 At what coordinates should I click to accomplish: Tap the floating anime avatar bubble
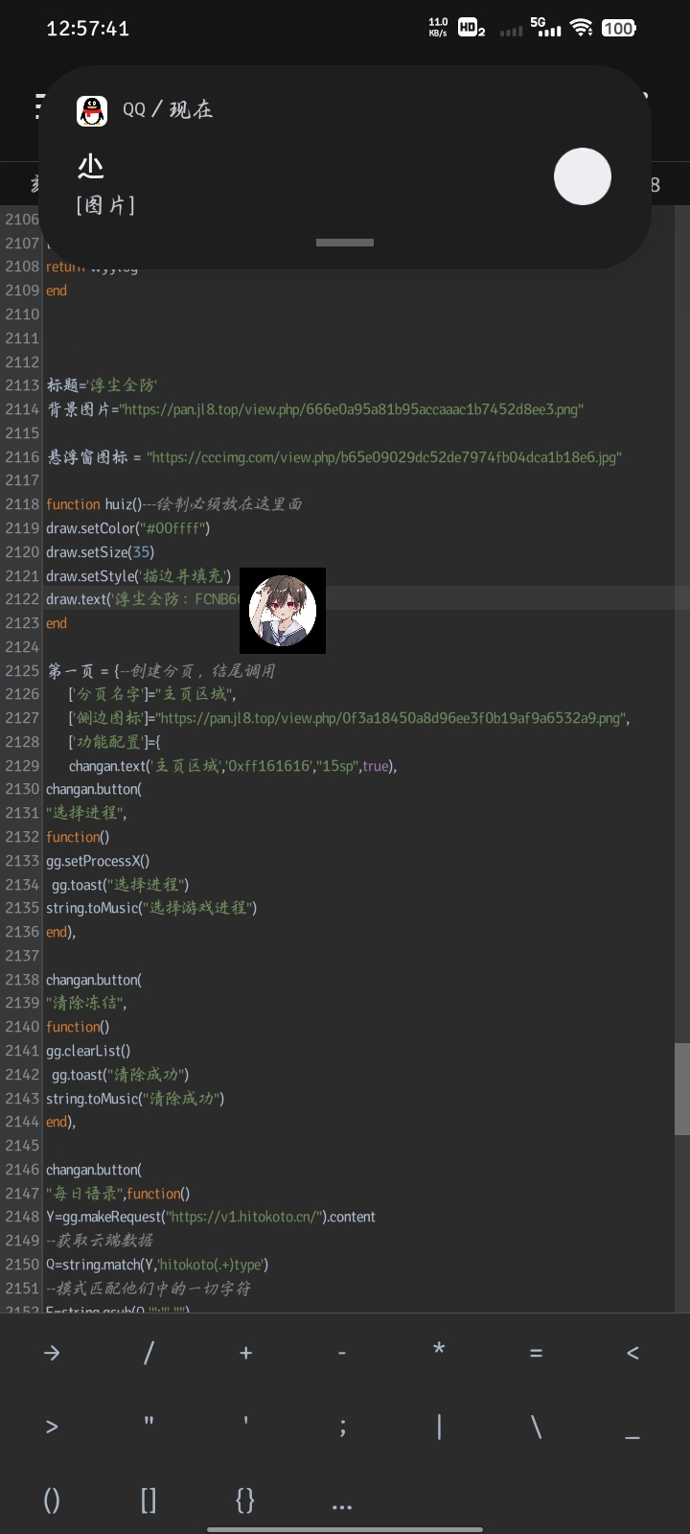[283, 611]
